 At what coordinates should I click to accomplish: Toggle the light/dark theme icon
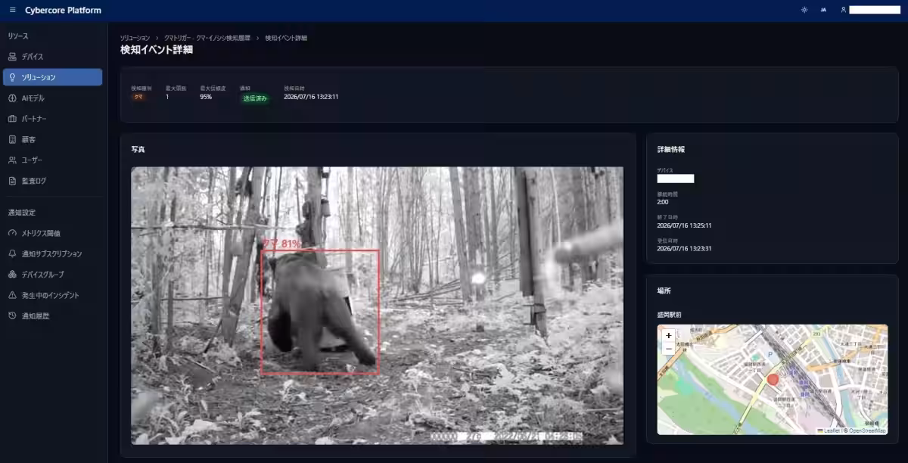[804, 10]
